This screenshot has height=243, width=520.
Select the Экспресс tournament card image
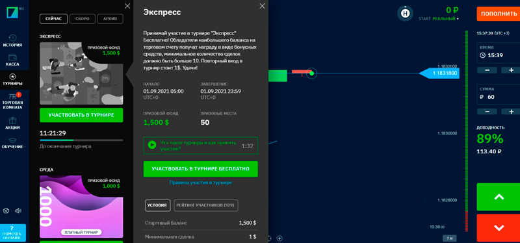coord(81,73)
